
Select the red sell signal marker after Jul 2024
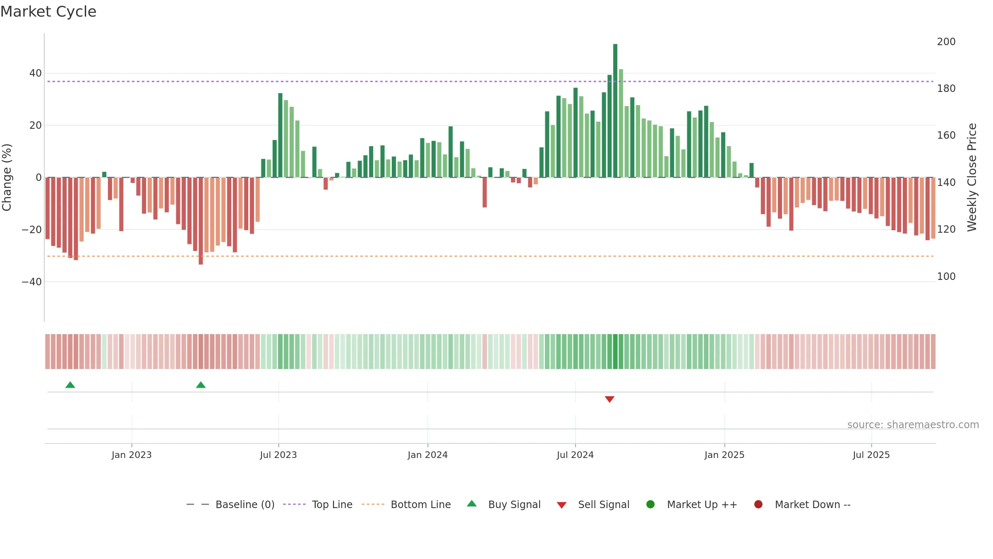[x=609, y=399]
